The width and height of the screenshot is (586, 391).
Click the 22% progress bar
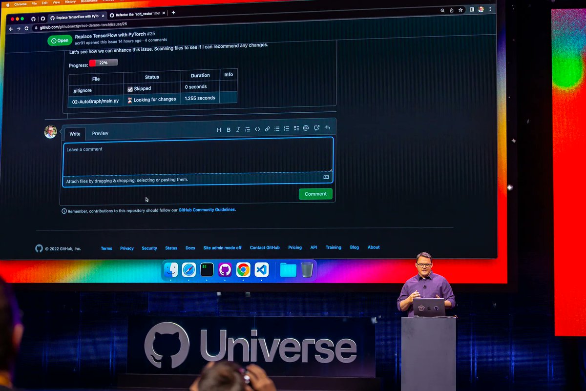pos(104,63)
